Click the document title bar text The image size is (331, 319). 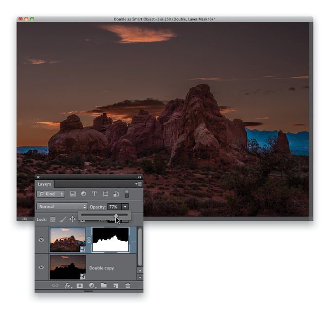(165, 19)
